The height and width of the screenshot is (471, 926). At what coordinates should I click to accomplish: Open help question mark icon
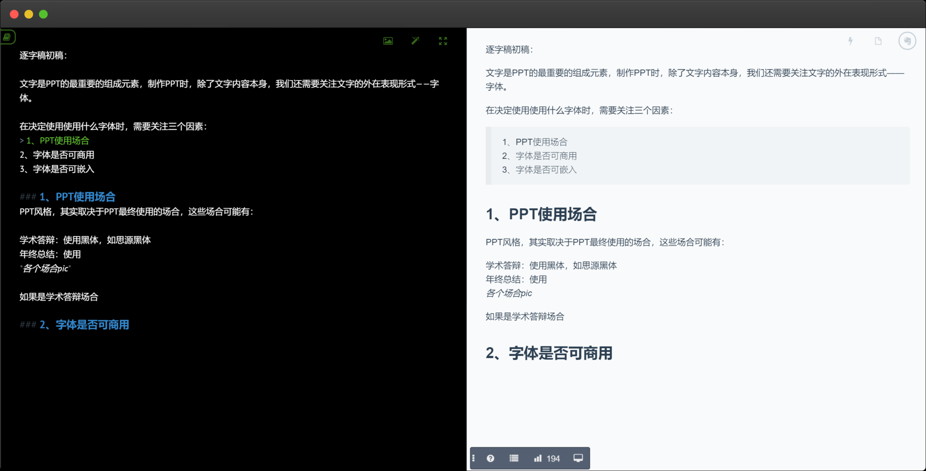click(x=490, y=458)
